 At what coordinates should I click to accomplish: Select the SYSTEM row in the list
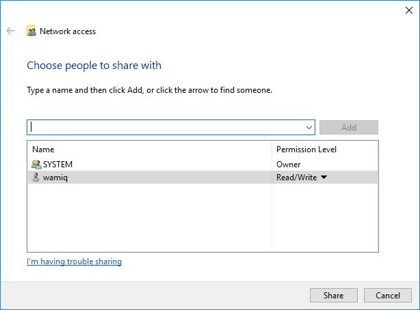click(202, 165)
